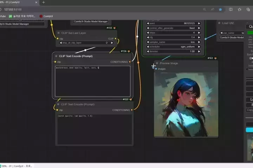Screen dimensions: 253x168
Task: Collapse the CLIP Set Last Layer node dot
Action: [58, 33]
